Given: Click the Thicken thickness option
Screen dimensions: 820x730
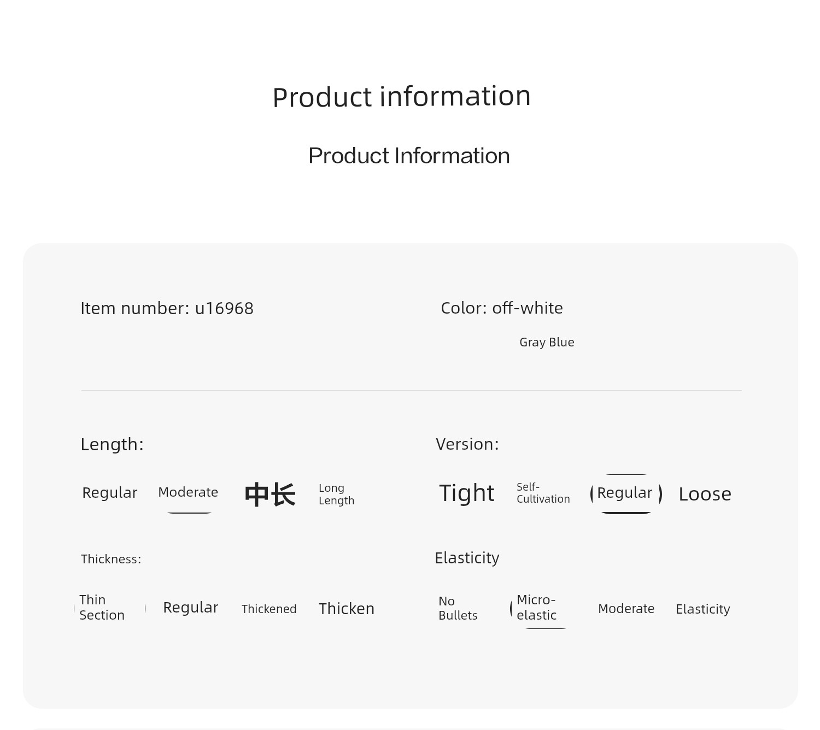Looking at the screenshot, I should 347,609.
